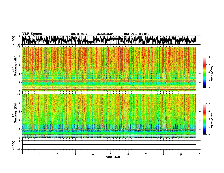Click tick label "1" on the Time axis
Image resolution: width=224 pixels, height=173 pixels.
[40, 154]
